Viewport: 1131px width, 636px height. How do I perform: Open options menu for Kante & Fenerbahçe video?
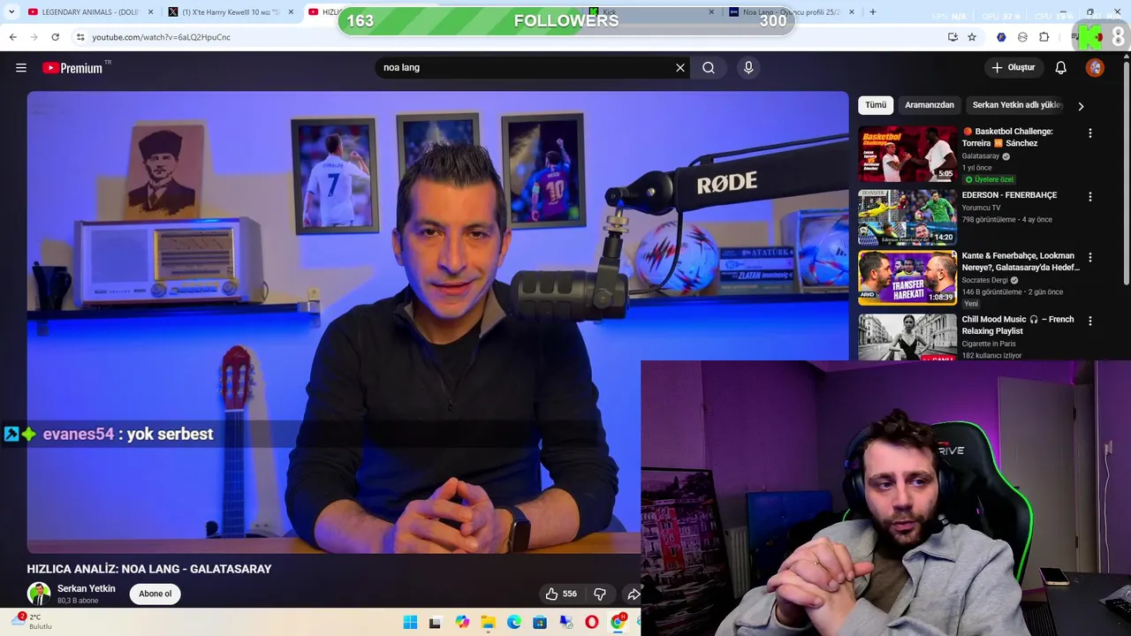pyautogui.click(x=1090, y=258)
